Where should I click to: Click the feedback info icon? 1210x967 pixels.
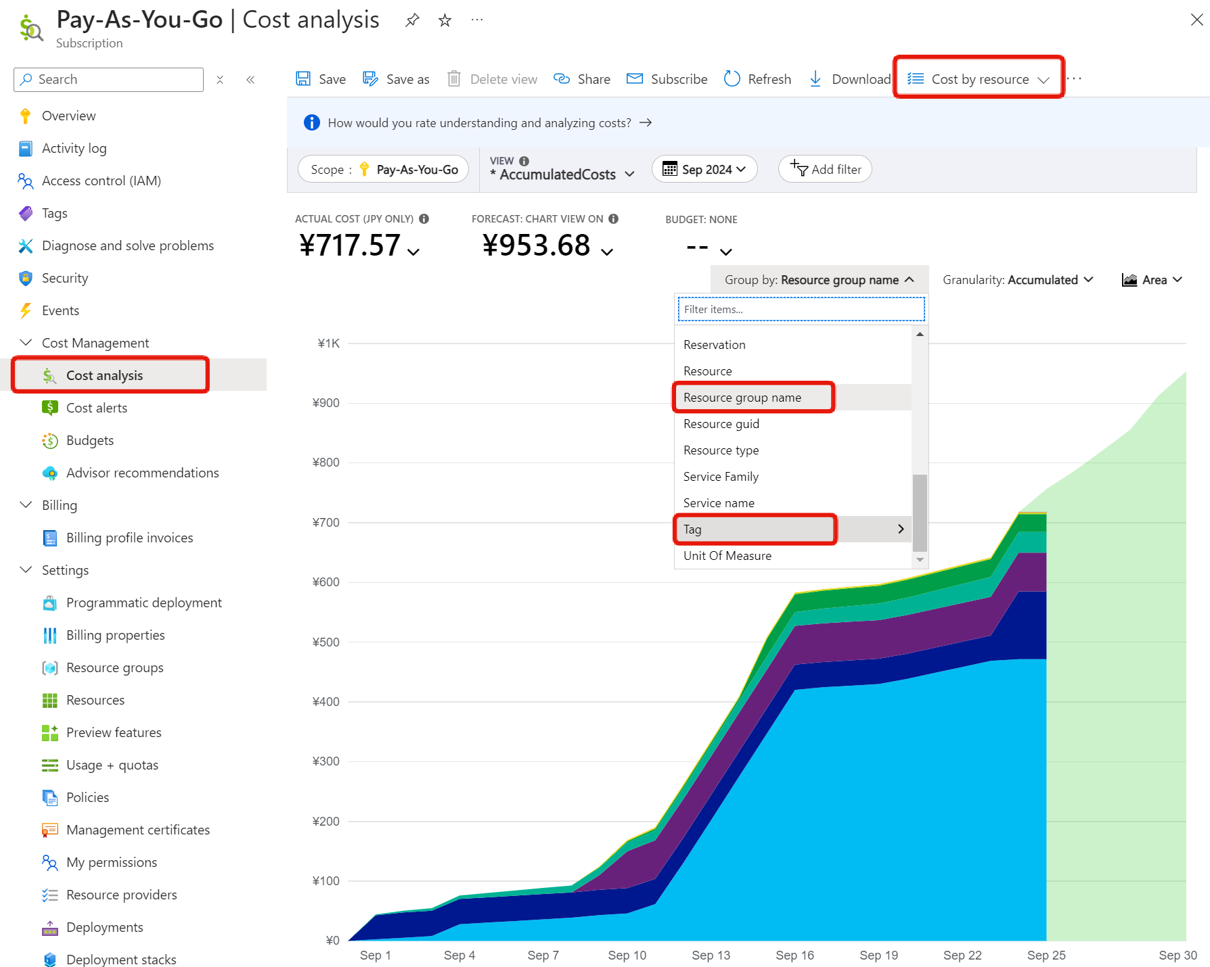[x=312, y=122]
